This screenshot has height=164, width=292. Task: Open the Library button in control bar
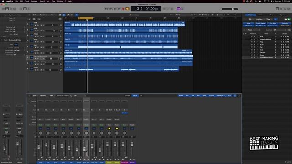[3, 9]
